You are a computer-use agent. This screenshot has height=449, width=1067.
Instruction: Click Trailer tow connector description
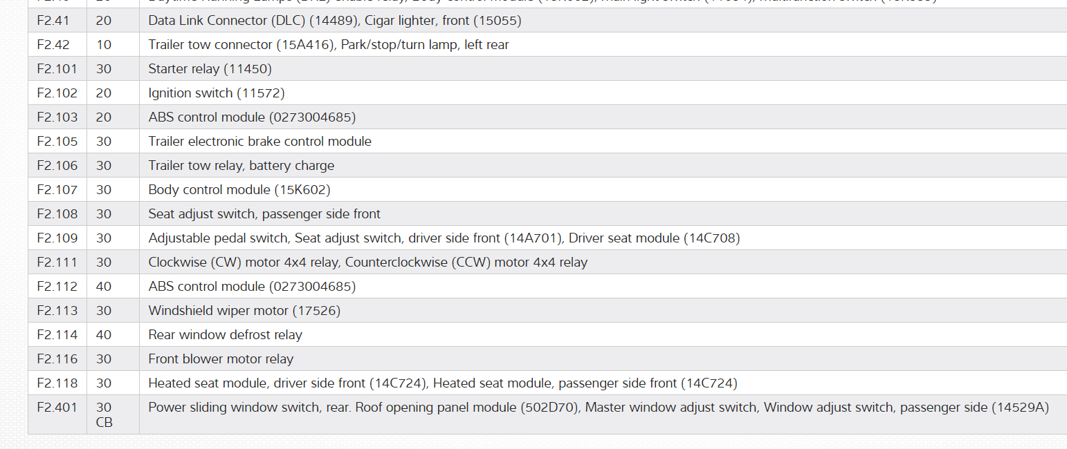pos(328,45)
